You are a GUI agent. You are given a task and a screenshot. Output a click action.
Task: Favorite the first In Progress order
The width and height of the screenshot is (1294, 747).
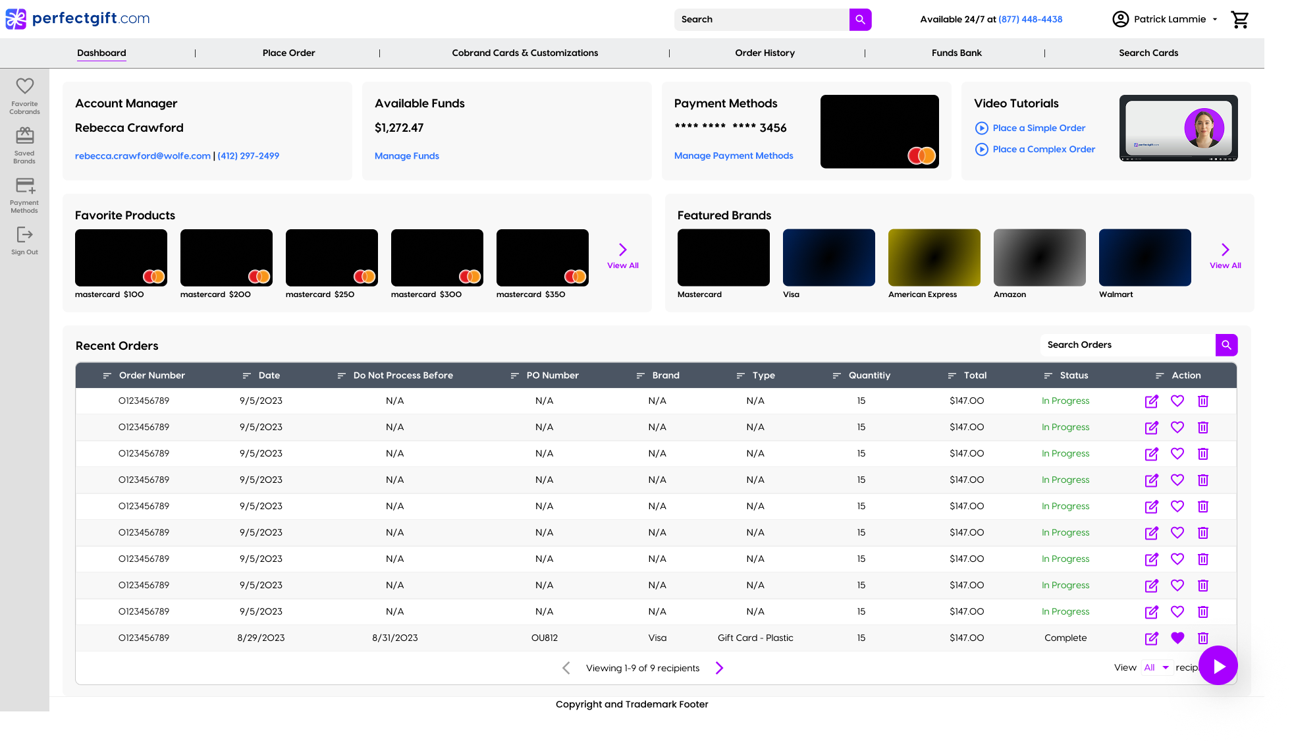pyautogui.click(x=1177, y=401)
